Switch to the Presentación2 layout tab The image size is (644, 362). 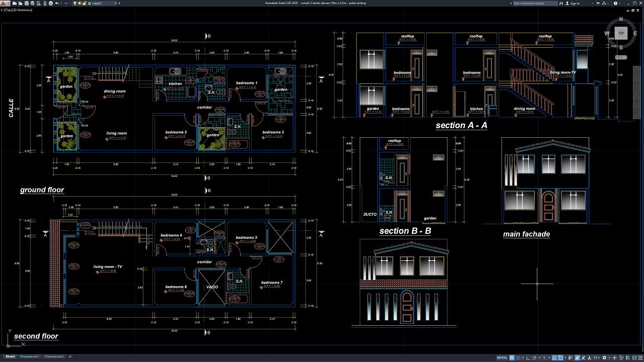54,356
